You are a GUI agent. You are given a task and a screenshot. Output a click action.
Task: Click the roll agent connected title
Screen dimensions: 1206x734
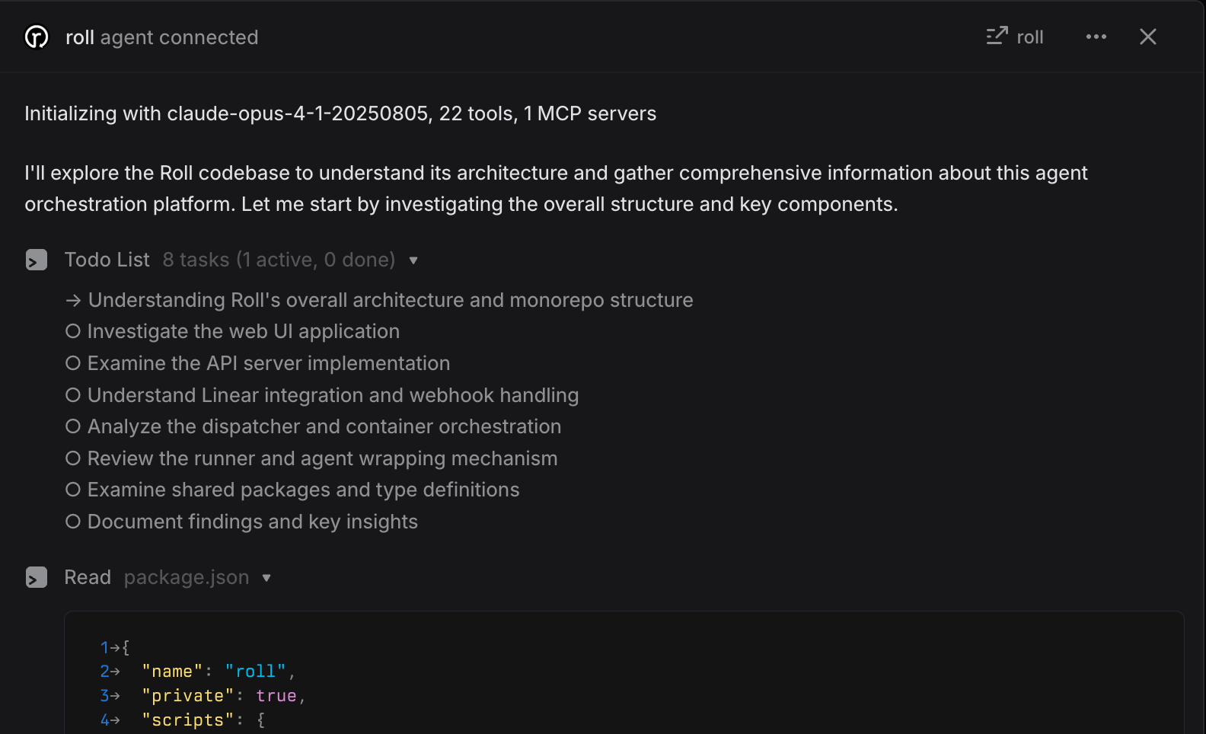[161, 37]
